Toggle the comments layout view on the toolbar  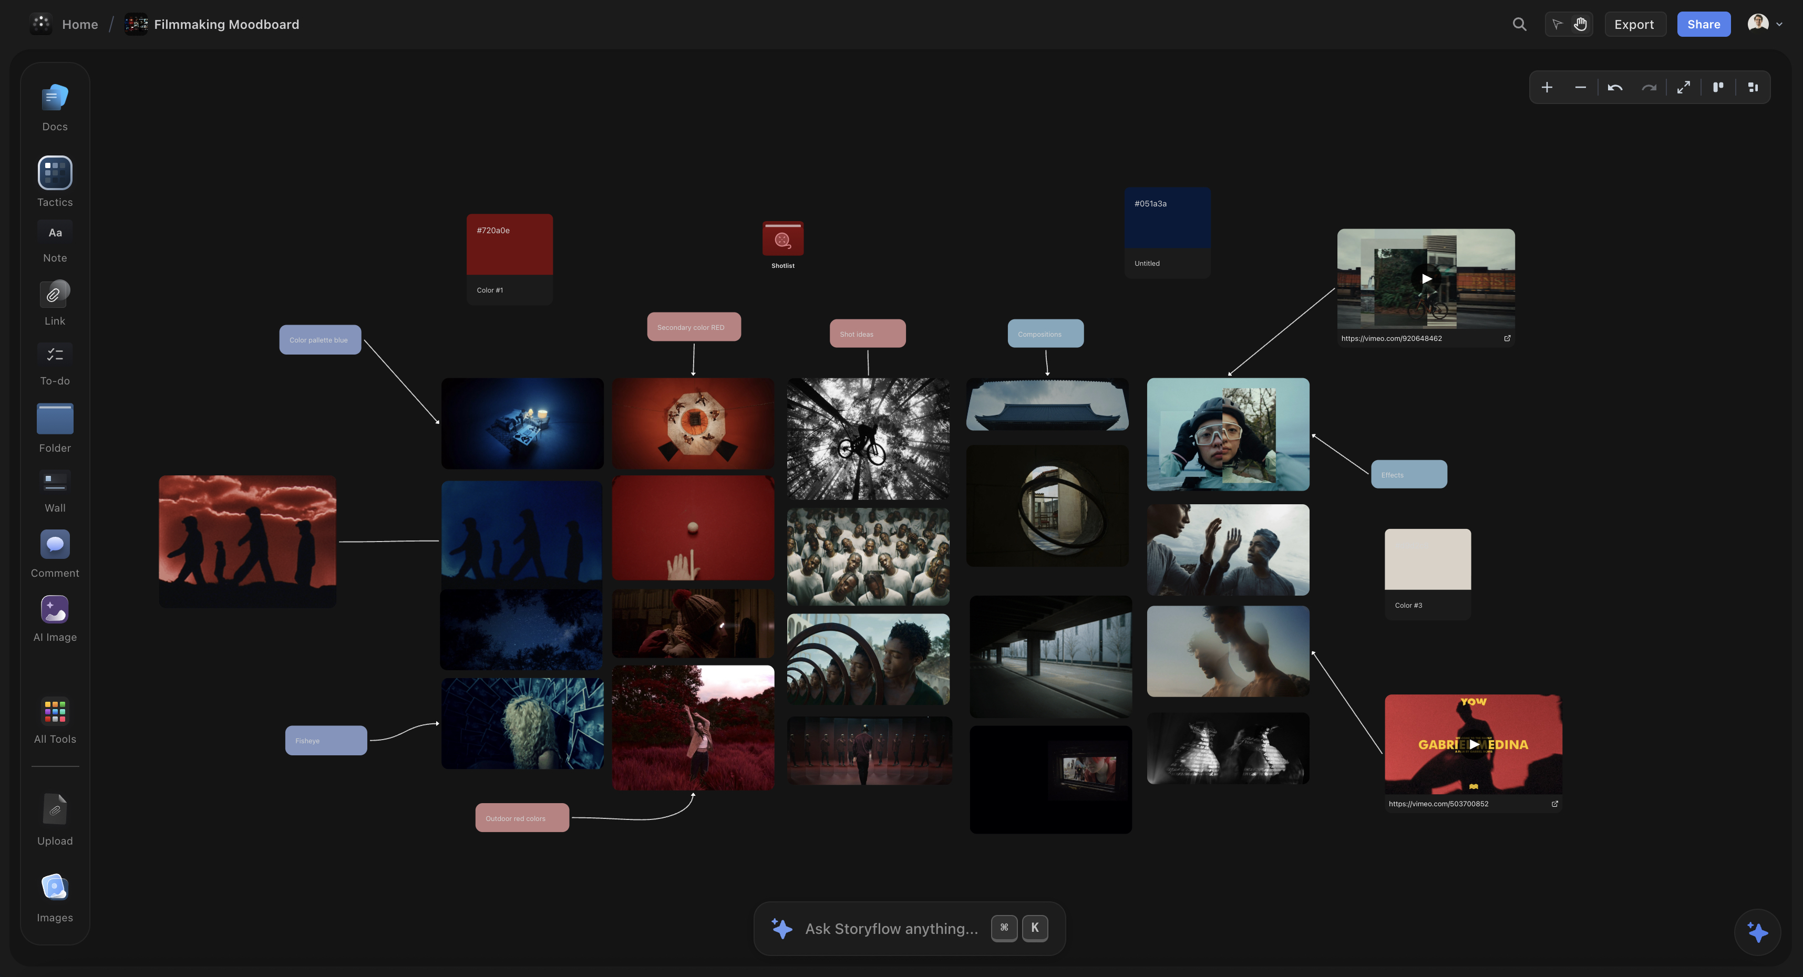[1718, 87]
